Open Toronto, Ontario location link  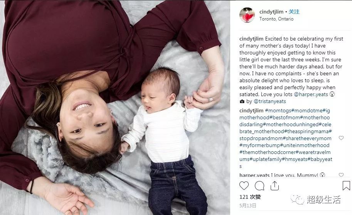click(x=276, y=19)
